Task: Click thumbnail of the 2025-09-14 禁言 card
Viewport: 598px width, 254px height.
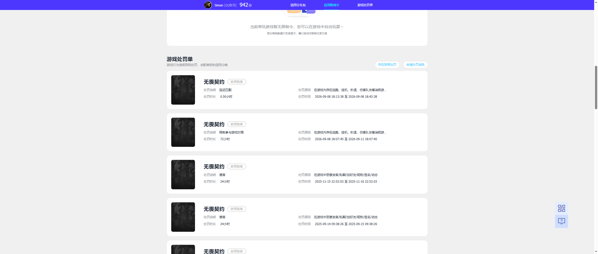Action: point(183,217)
